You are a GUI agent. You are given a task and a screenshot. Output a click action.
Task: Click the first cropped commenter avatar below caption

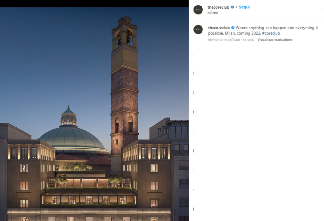194,73
